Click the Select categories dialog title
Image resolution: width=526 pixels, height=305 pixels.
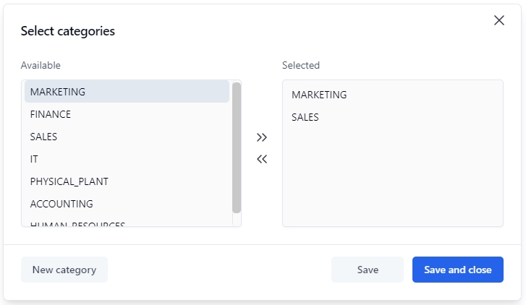pos(68,31)
